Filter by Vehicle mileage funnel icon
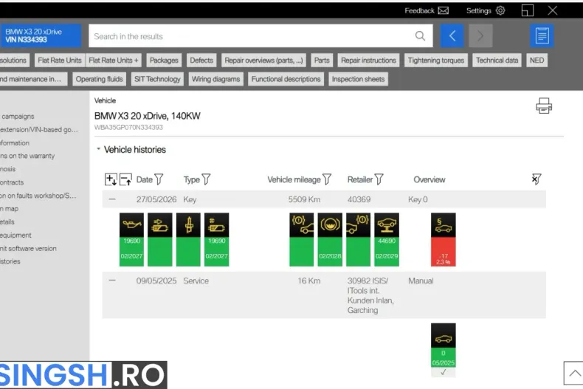The width and height of the screenshot is (583, 389). point(327,179)
